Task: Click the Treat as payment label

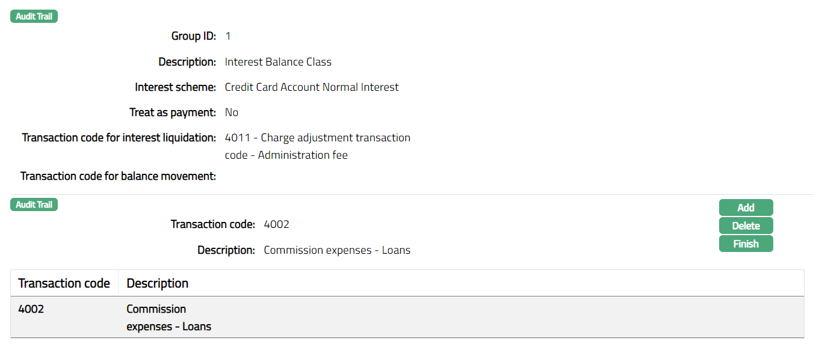Action: click(173, 112)
